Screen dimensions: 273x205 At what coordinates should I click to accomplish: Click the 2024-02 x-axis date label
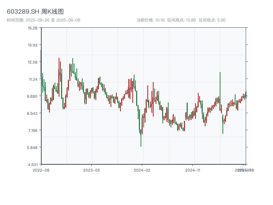pos(142,170)
